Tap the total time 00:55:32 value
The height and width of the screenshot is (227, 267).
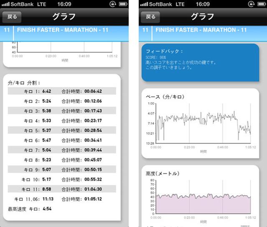click(x=93, y=179)
